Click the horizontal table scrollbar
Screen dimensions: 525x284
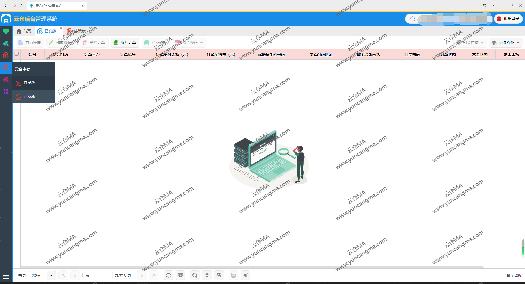pyautogui.click(x=252, y=267)
